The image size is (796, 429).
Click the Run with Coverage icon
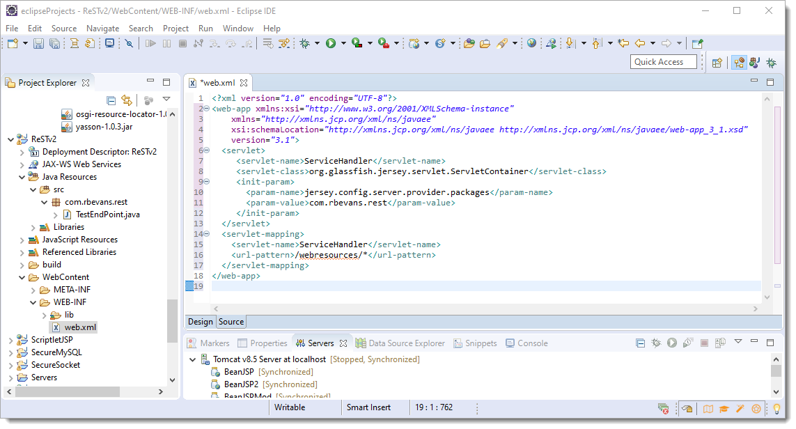(357, 44)
